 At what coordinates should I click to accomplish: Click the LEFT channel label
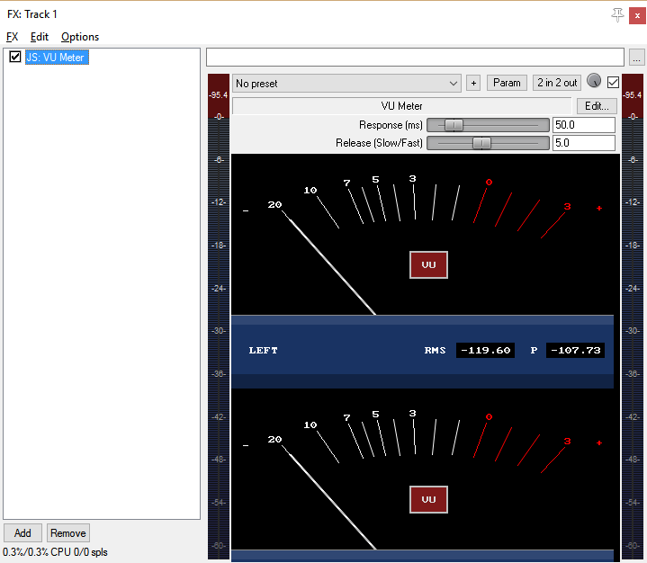(264, 350)
